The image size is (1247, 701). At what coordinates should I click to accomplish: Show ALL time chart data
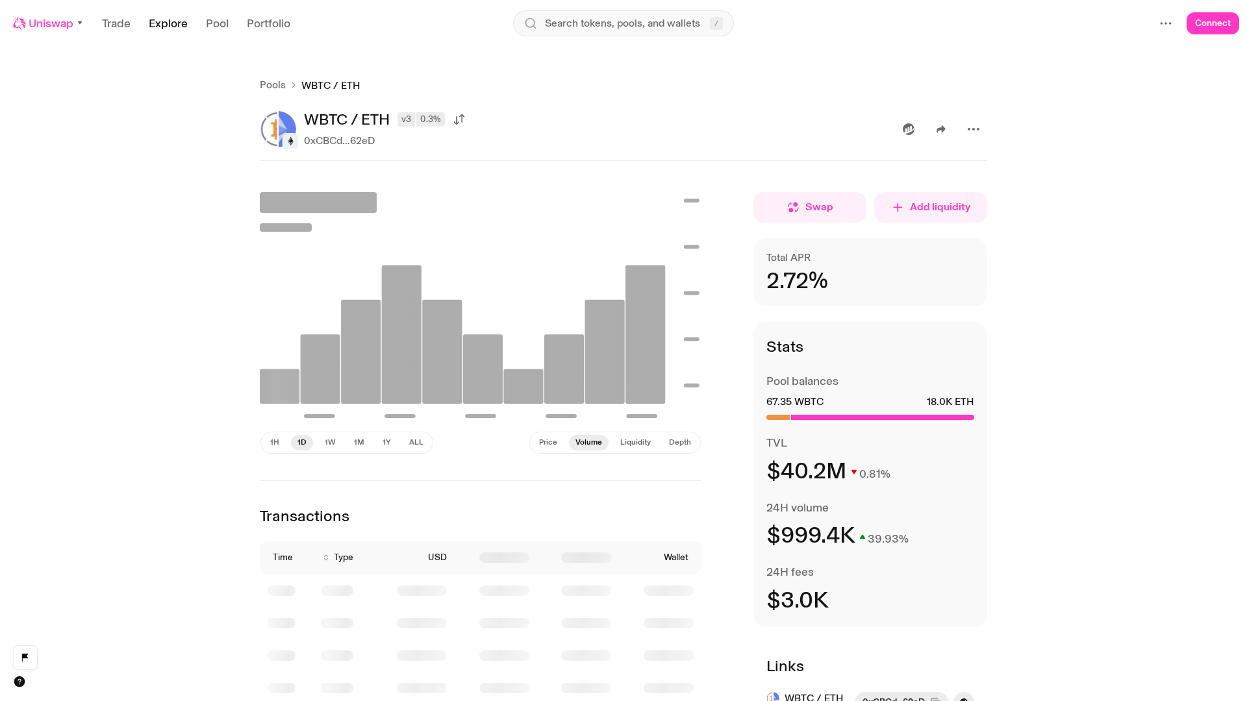pos(416,443)
